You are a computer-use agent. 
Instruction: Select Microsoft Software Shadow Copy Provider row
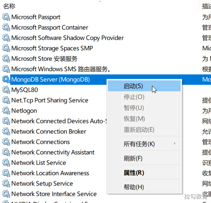click(x=67, y=38)
